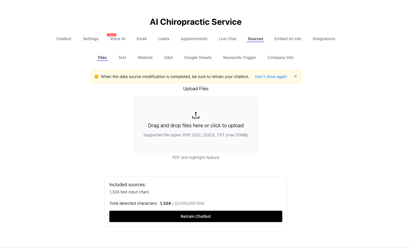Click the PDF text highlight feature label
411x248 pixels.
[196, 157]
